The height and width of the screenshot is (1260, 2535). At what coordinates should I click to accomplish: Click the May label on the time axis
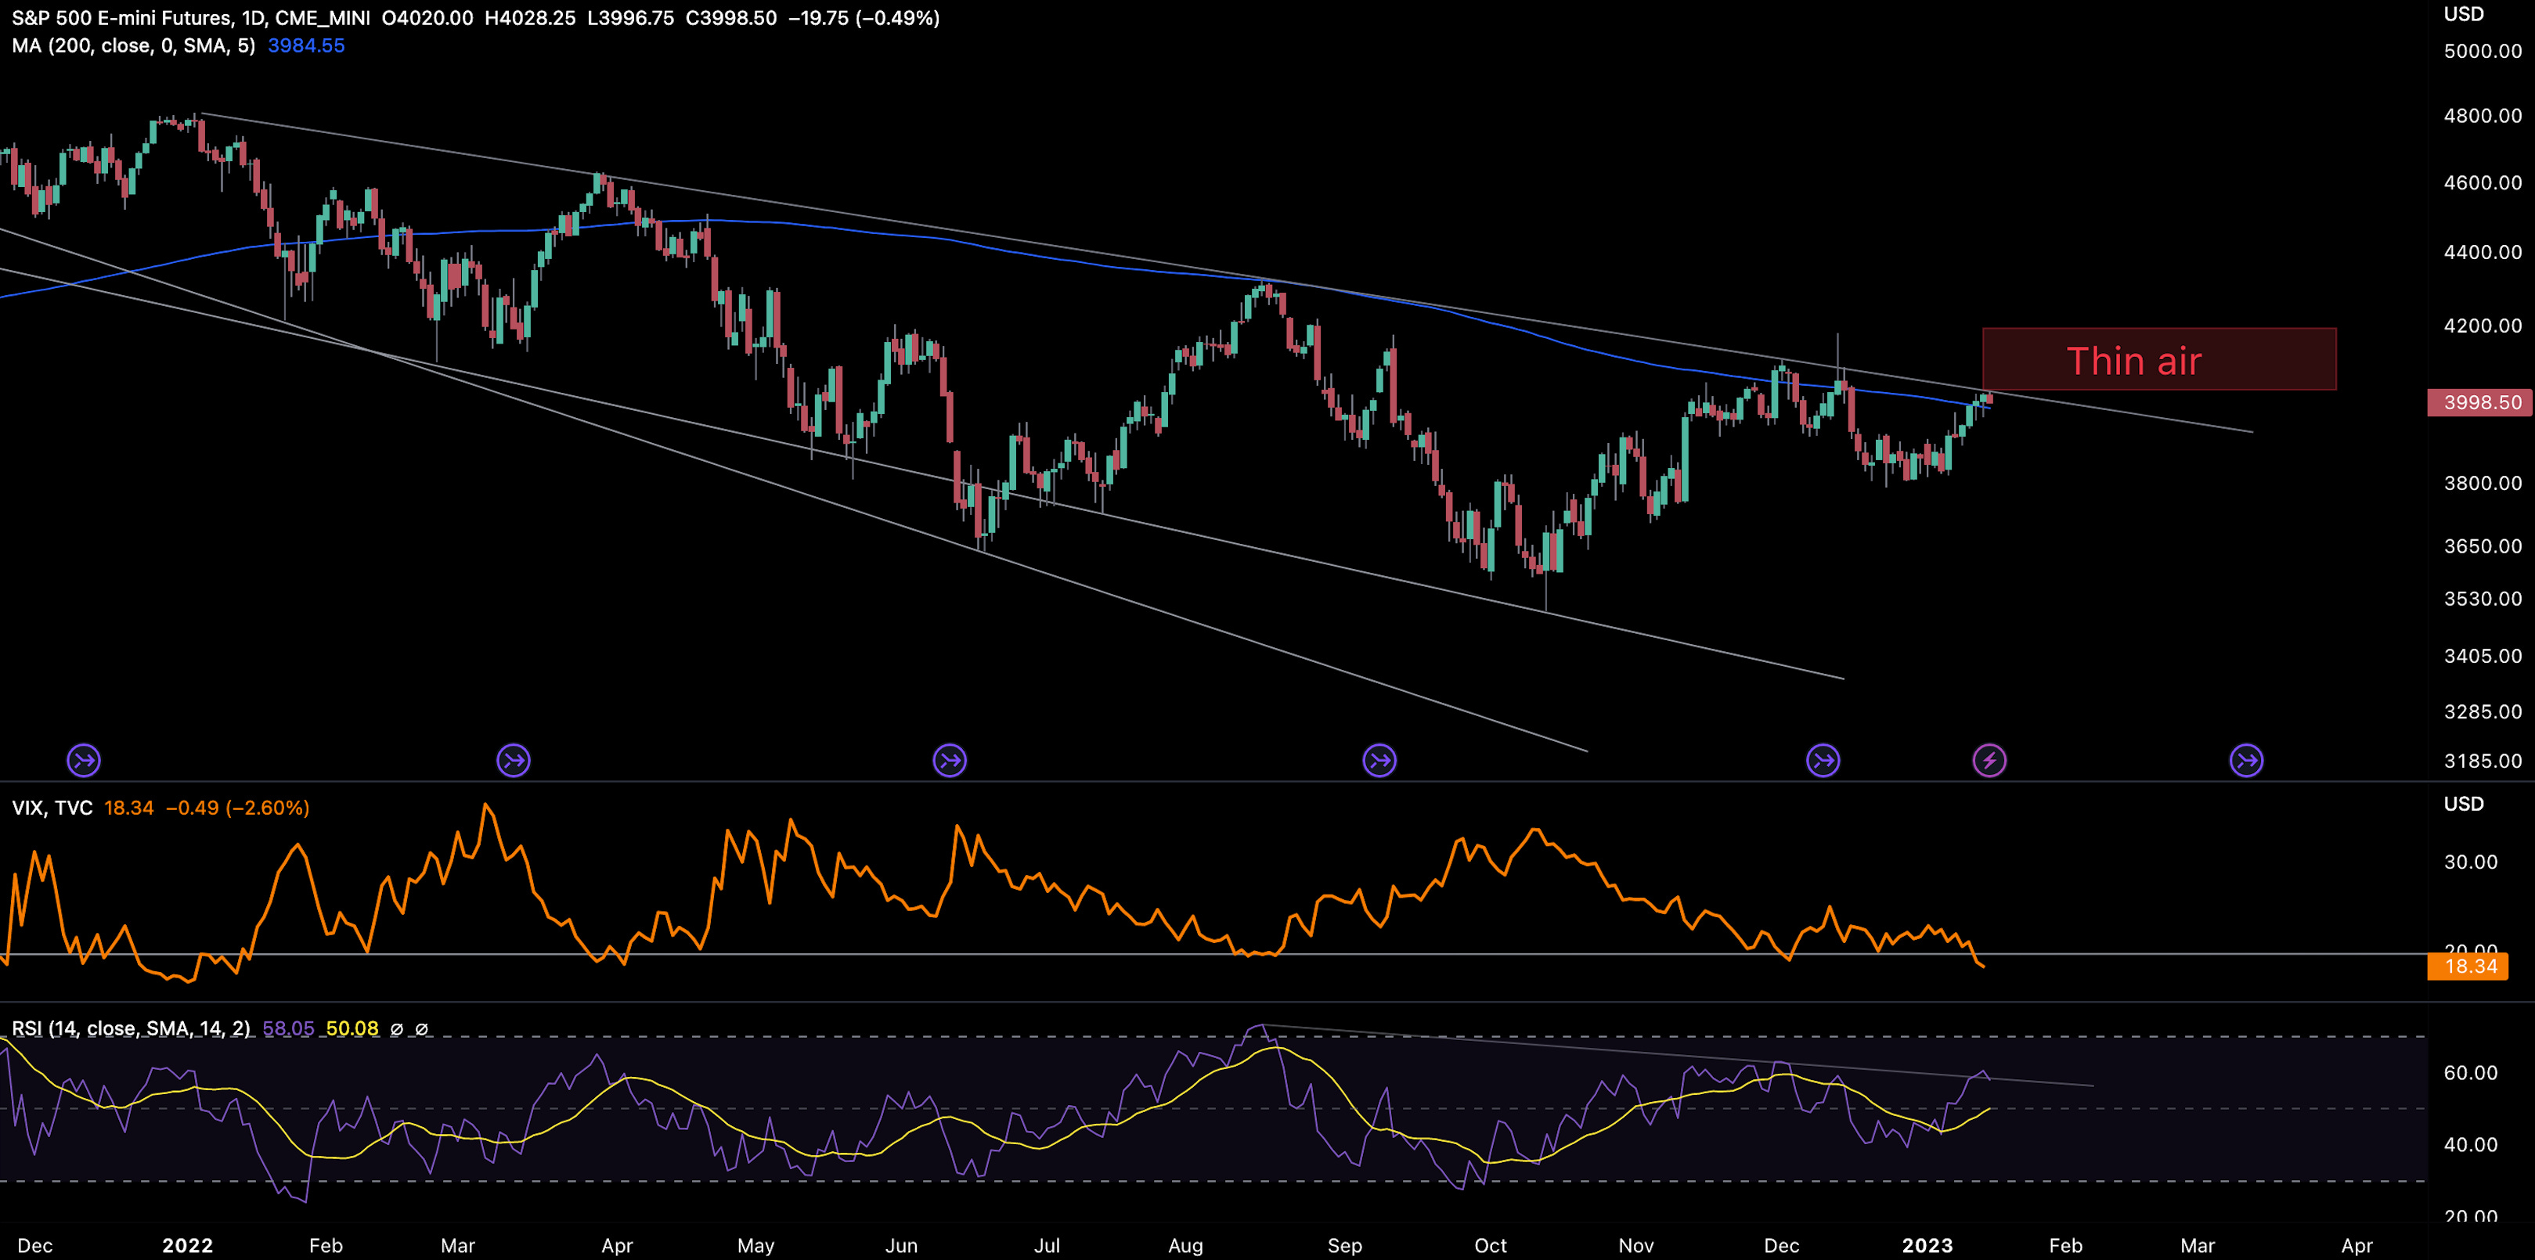point(755,1245)
